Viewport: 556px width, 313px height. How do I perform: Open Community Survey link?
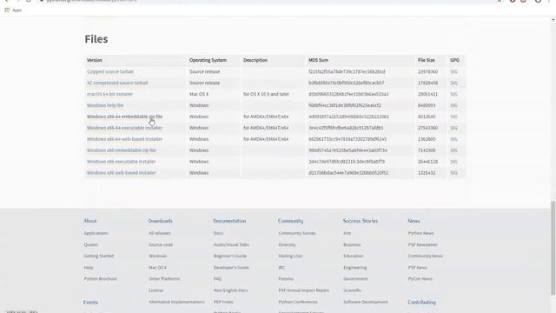tap(297, 233)
